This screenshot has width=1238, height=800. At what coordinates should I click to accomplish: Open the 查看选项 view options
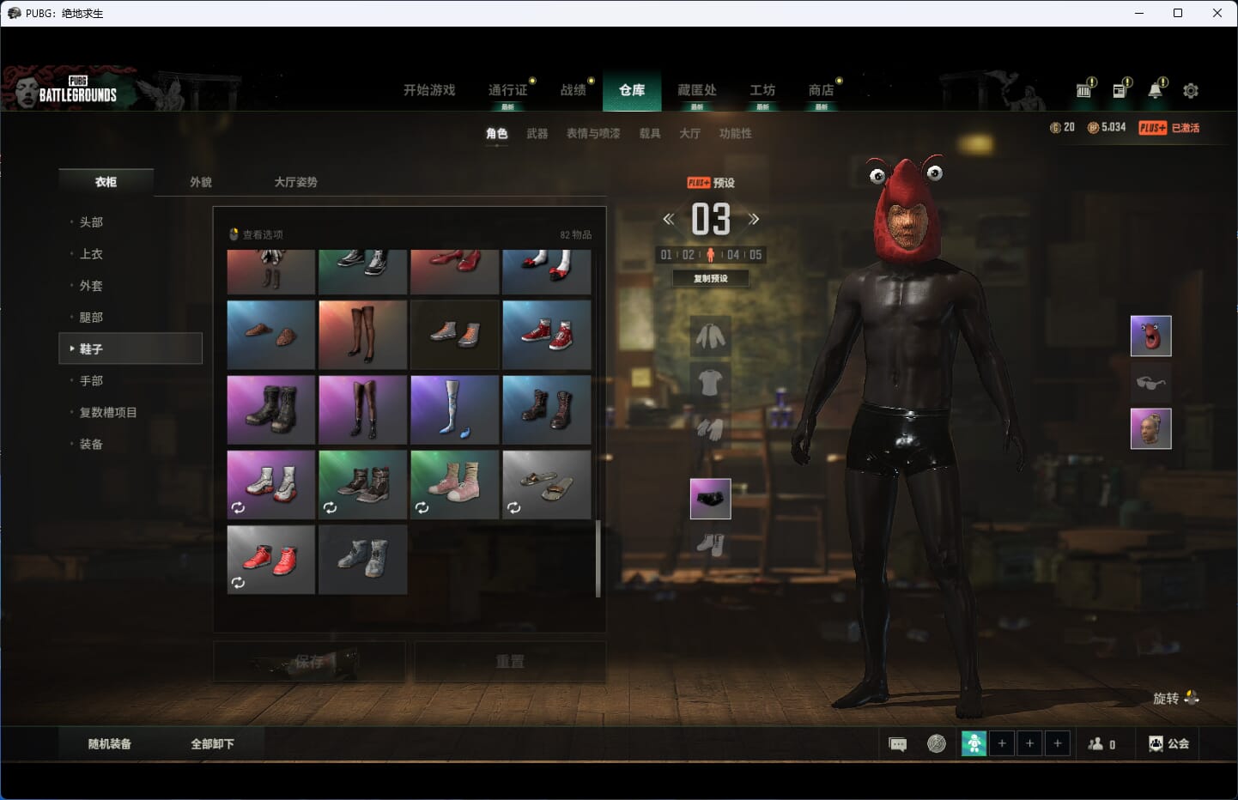[256, 234]
